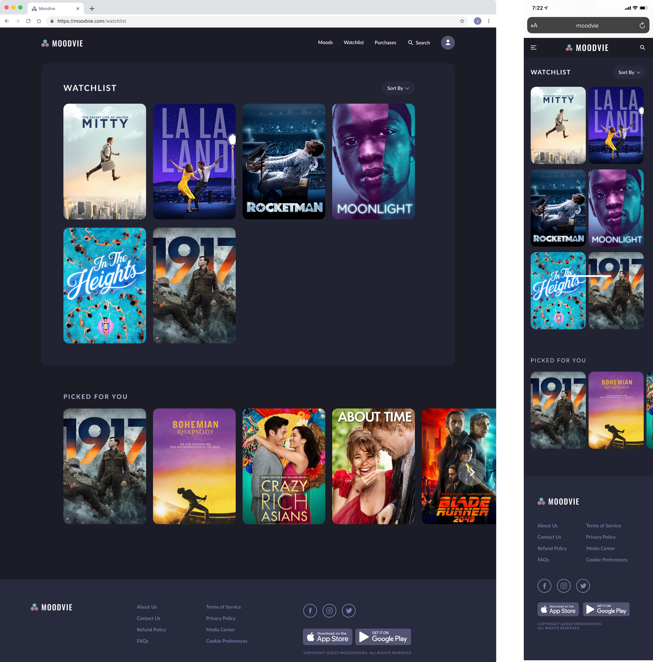The image size is (653, 662).
Task: Open Watchlist in the navigation
Action: pos(354,42)
